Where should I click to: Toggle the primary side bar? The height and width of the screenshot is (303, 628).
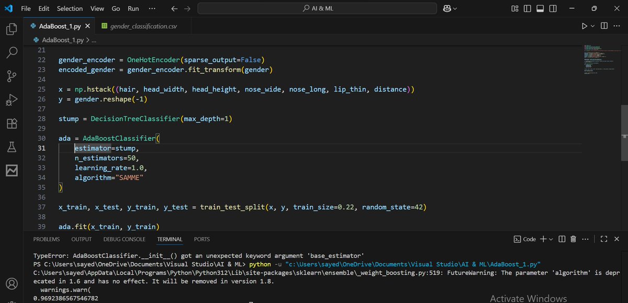click(x=527, y=8)
